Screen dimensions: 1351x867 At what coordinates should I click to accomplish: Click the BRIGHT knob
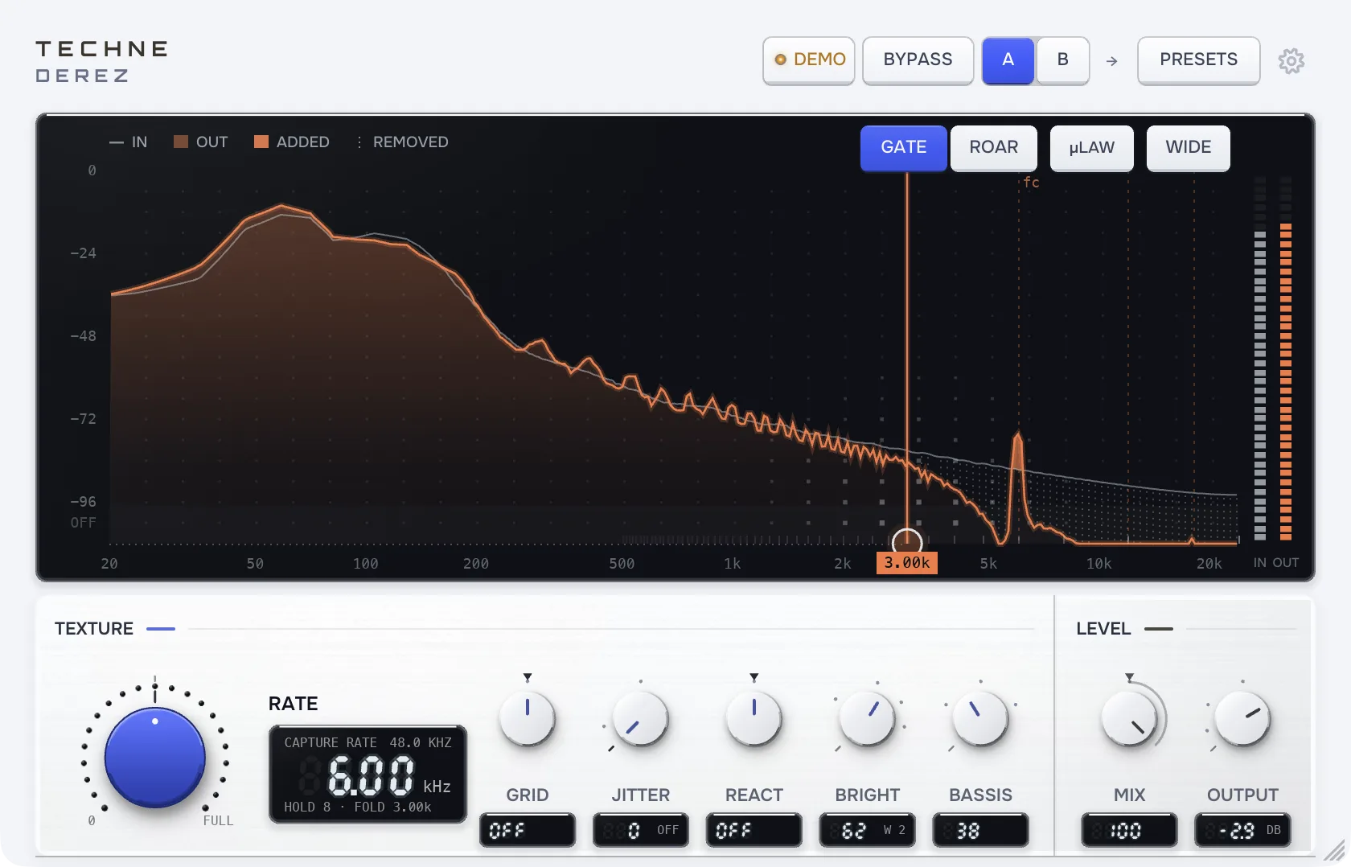coord(868,718)
